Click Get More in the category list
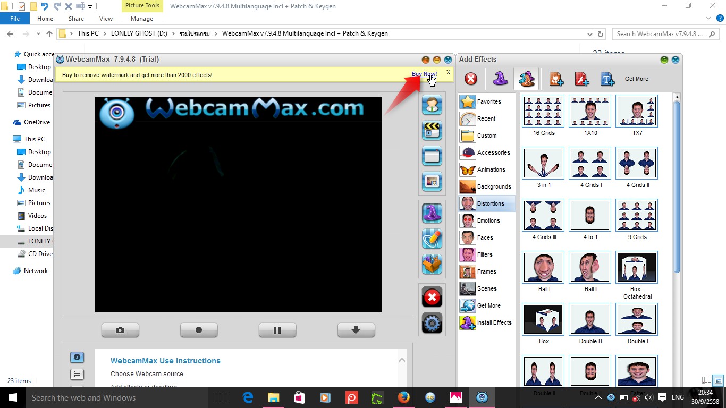 (486, 305)
